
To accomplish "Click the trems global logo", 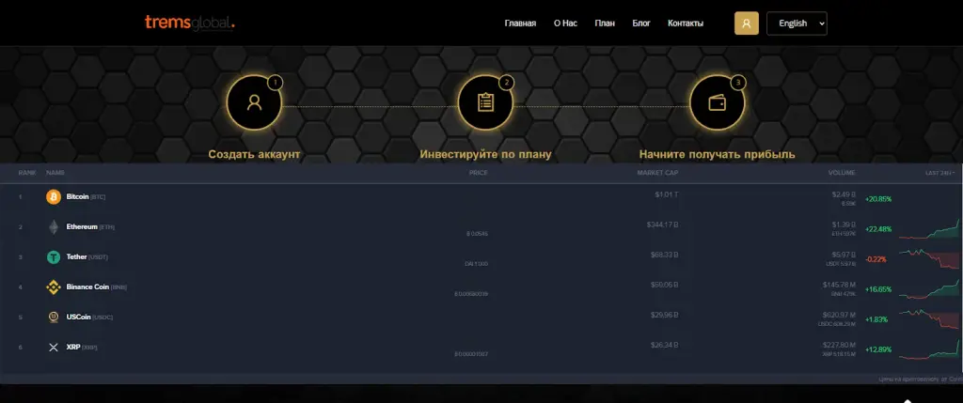I will [x=190, y=23].
